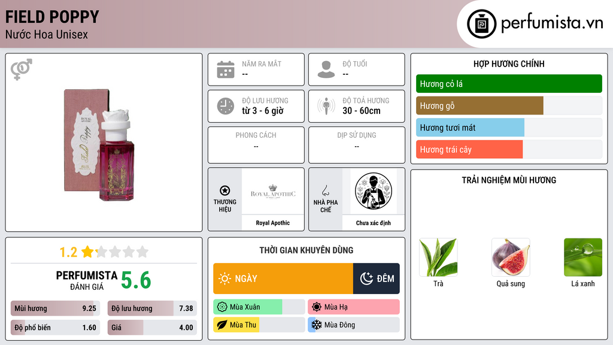Click the star badge icon above Thương hiệu
613x345 pixels.
tap(225, 190)
